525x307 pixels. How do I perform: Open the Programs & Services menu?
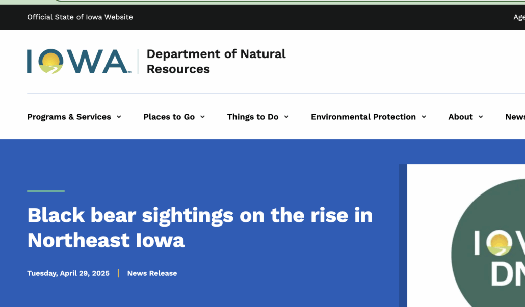click(69, 117)
